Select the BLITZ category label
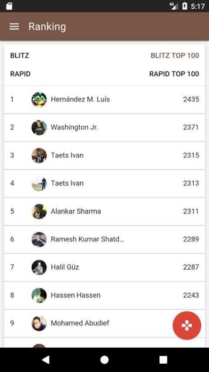This screenshot has height=372, width=209. pos(20,55)
